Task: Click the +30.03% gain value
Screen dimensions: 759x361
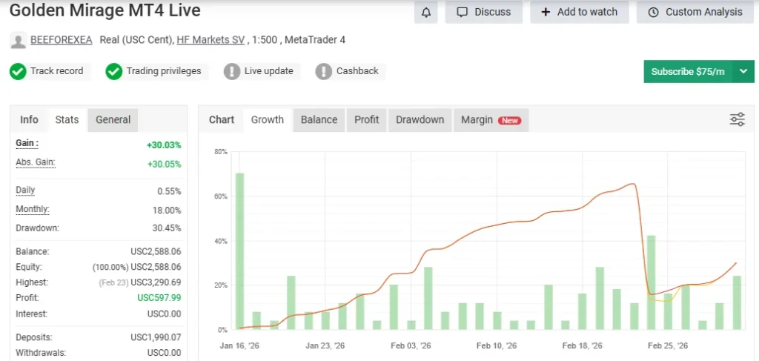Action: 164,145
